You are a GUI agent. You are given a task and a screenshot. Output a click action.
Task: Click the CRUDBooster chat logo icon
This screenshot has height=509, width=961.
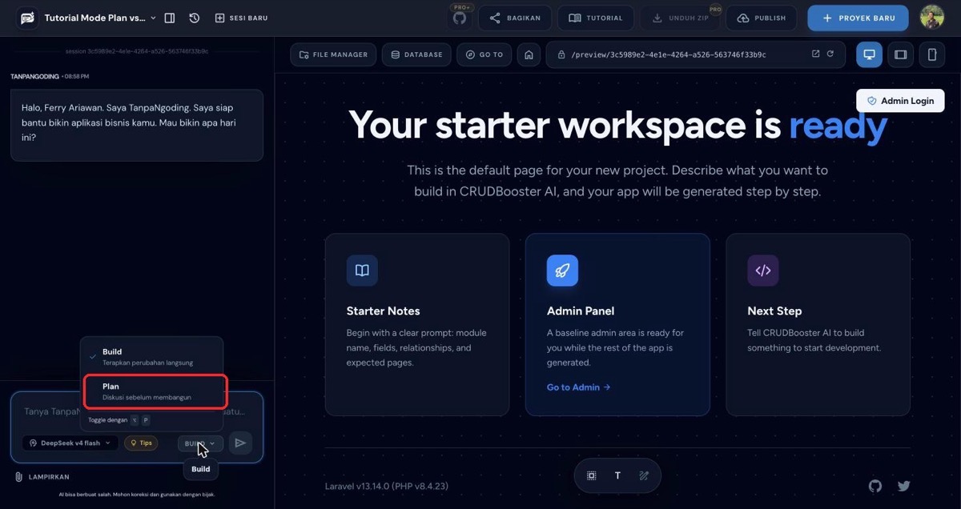pyautogui.click(x=27, y=18)
